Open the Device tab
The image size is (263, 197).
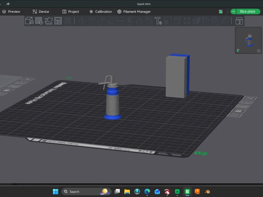(41, 11)
